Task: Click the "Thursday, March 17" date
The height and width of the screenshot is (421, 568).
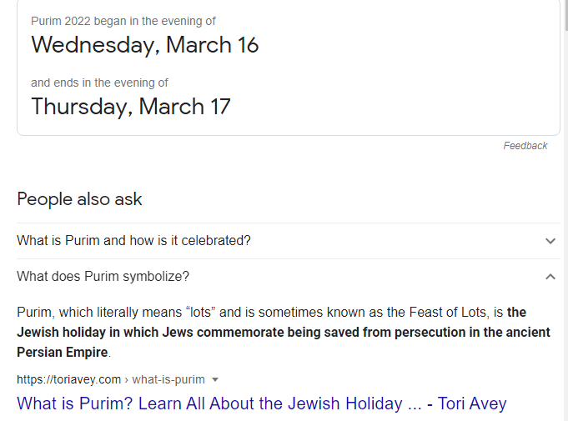Action: [130, 107]
